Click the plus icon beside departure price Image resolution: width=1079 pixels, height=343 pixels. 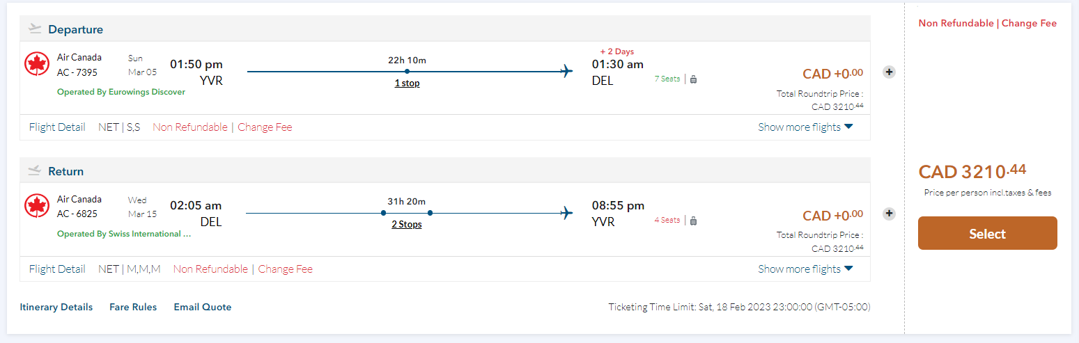coord(889,72)
